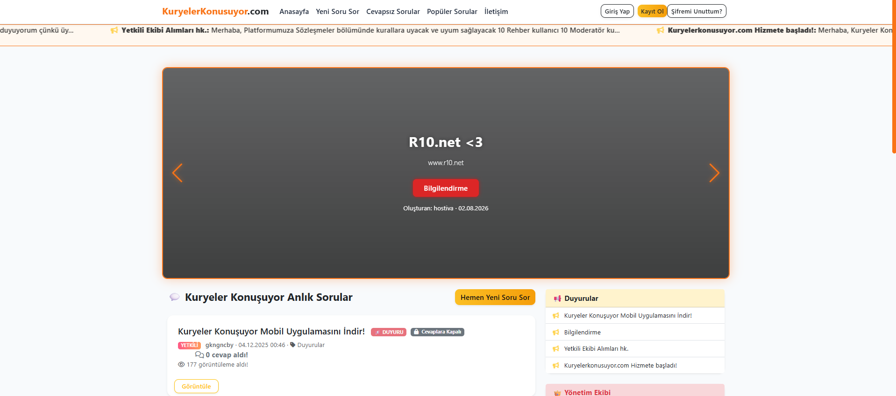This screenshot has height=396, width=896.
Task: Open user gkngncby's profile link
Action: 219,345
